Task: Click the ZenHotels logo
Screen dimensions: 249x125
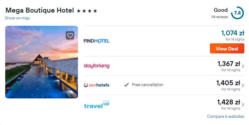Action: 96,85
